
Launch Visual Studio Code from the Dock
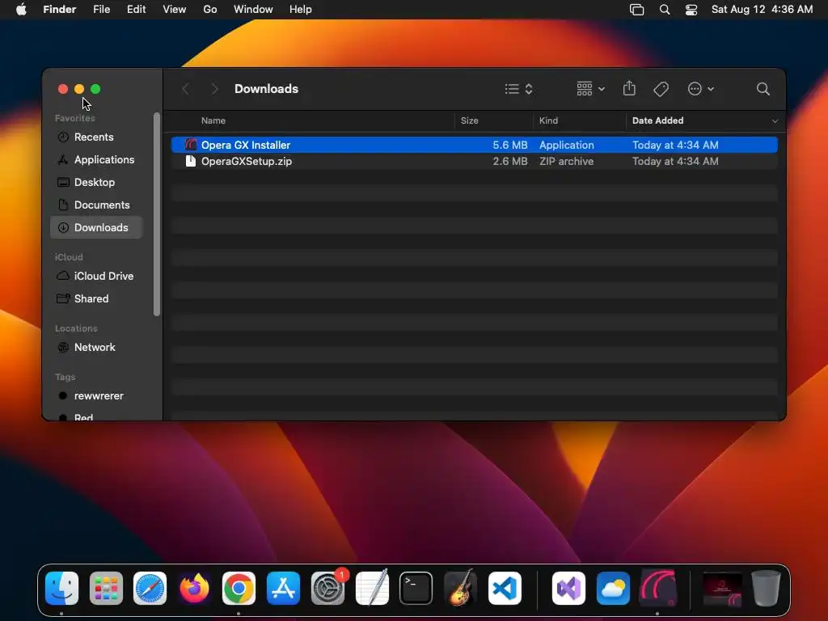point(505,589)
